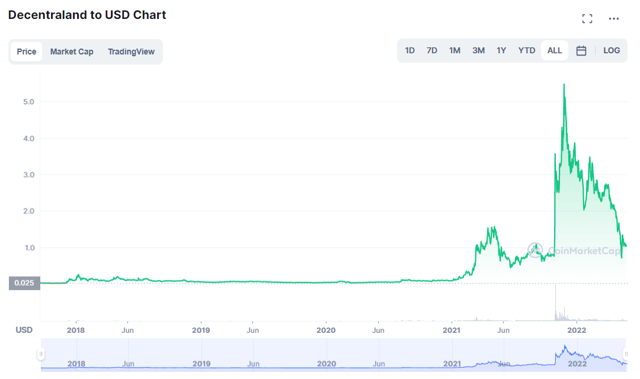Open the calendar date range picker
Image resolution: width=640 pixels, height=379 pixels.
[x=581, y=50]
